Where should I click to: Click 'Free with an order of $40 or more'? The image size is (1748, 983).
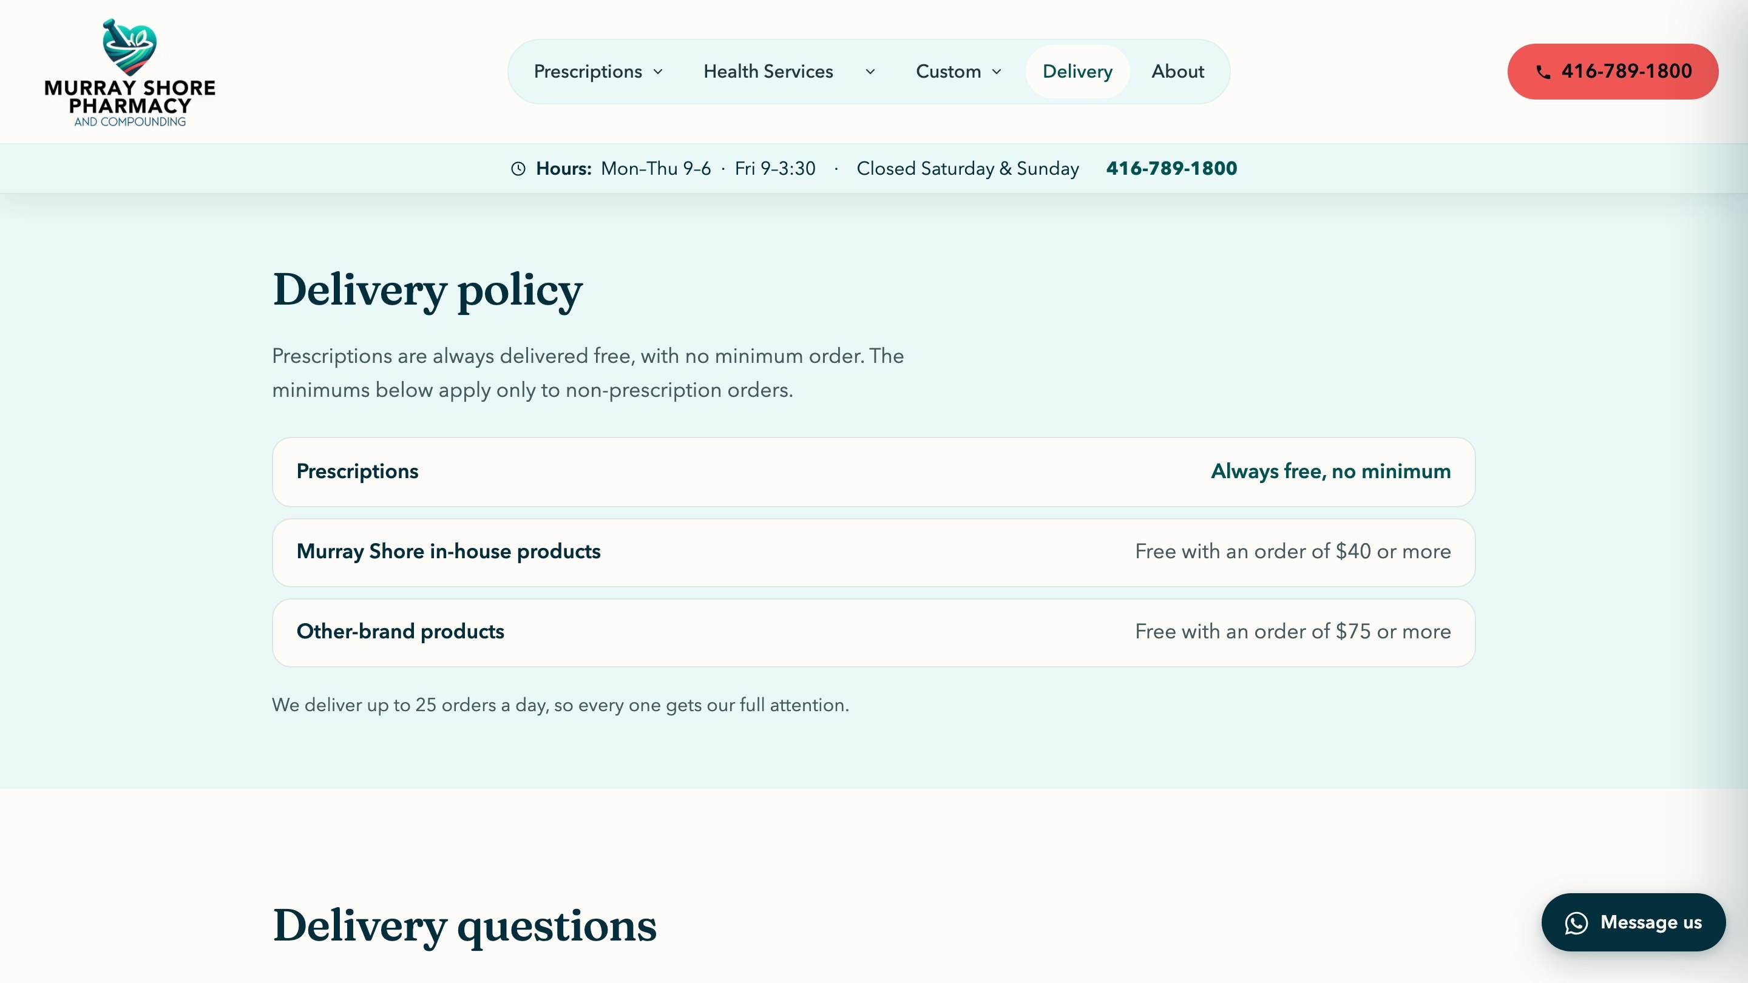[x=1293, y=552]
